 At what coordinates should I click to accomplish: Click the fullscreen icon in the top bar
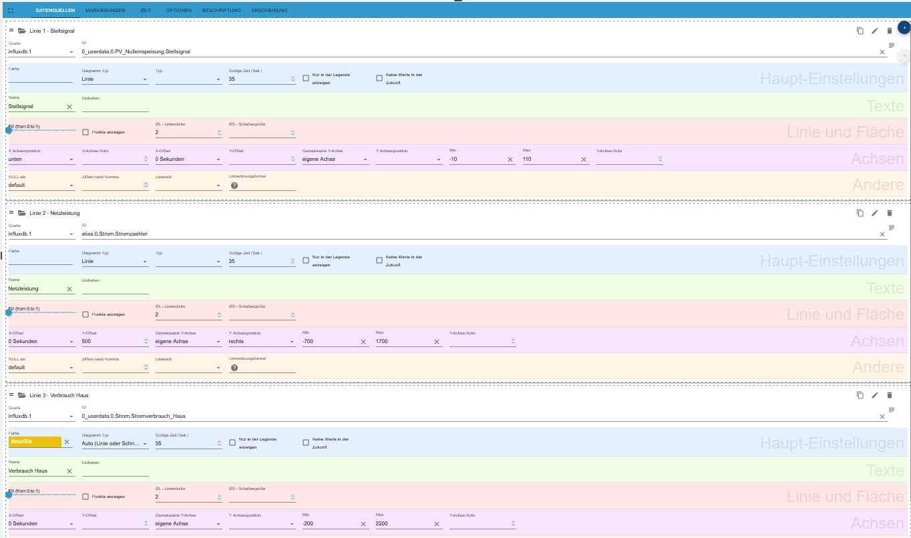10,11
